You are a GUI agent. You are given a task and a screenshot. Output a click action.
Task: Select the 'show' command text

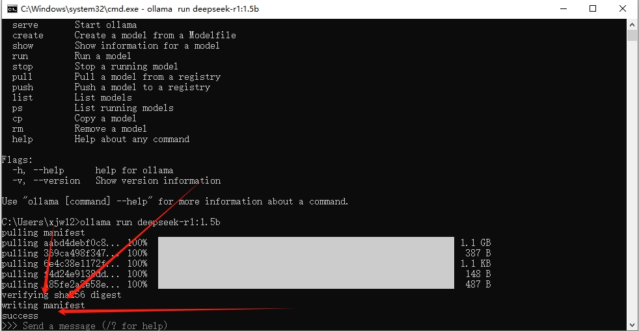(23, 45)
